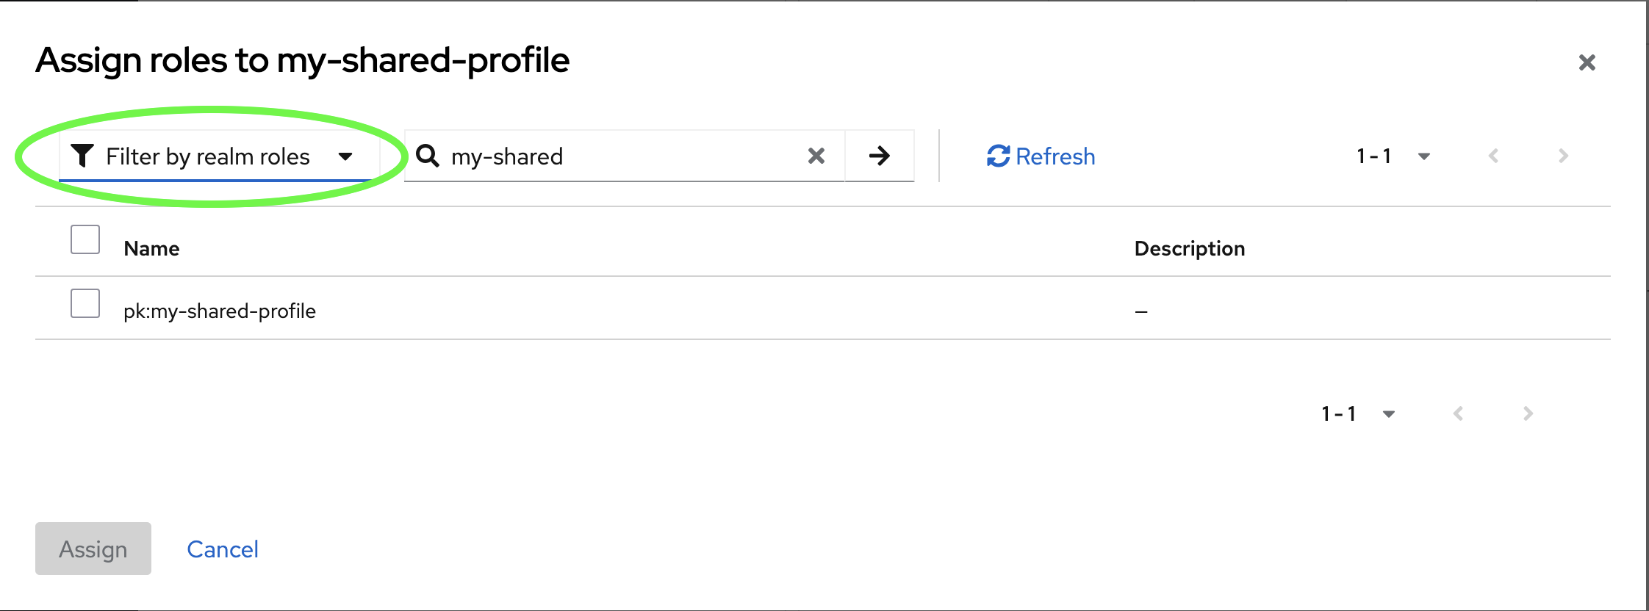
Task: Click the bottom previous-page chevron
Action: [1458, 413]
